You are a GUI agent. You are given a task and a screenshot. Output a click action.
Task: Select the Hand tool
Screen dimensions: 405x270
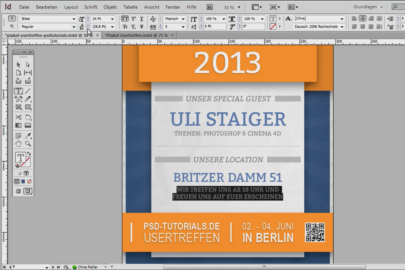(19, 144)
